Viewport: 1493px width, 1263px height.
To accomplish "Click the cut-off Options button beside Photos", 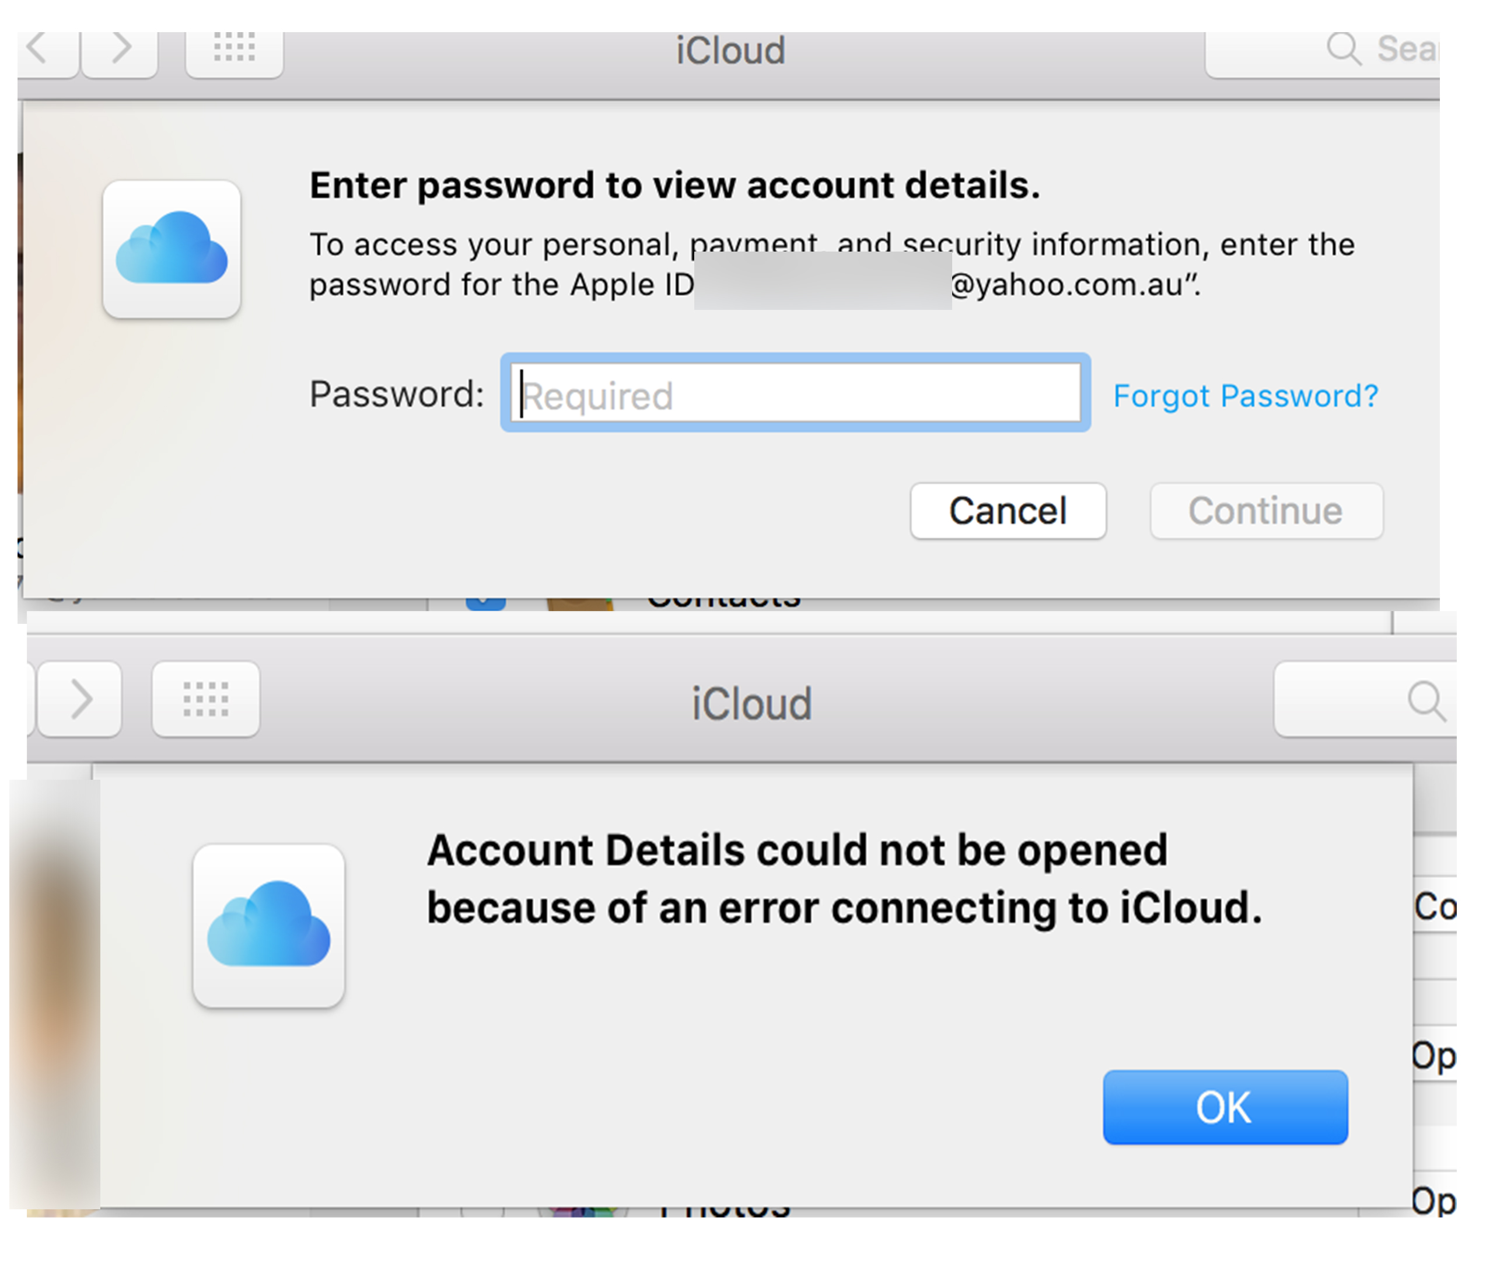I will [x=1434, y=1201].
